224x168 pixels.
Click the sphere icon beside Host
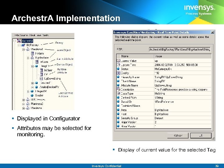(118, 114)
